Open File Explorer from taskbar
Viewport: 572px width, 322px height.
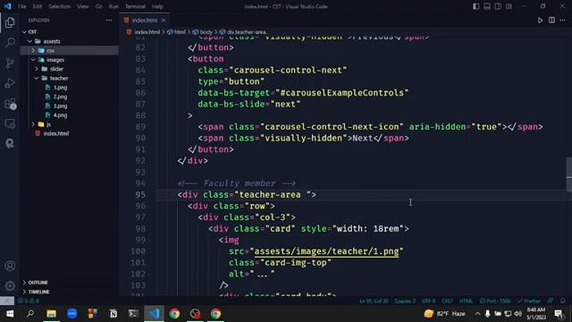click(x=51, y=314)
